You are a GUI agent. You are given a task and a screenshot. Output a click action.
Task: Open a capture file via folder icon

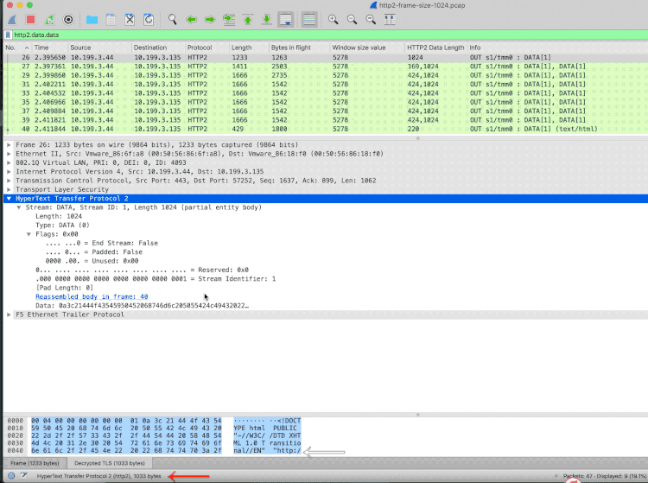click(x=92, y=19)
